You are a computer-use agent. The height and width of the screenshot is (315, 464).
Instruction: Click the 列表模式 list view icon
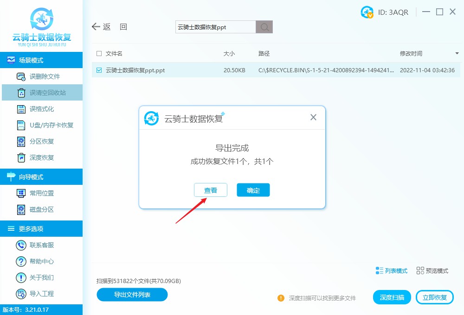tap(380, 271)
